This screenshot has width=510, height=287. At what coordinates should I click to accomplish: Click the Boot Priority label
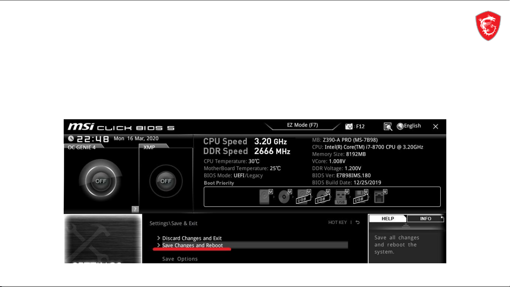pos(219,183)
